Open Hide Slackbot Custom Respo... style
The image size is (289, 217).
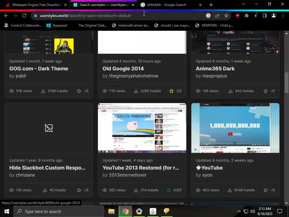pyautogui.click(x=47, y=168)
